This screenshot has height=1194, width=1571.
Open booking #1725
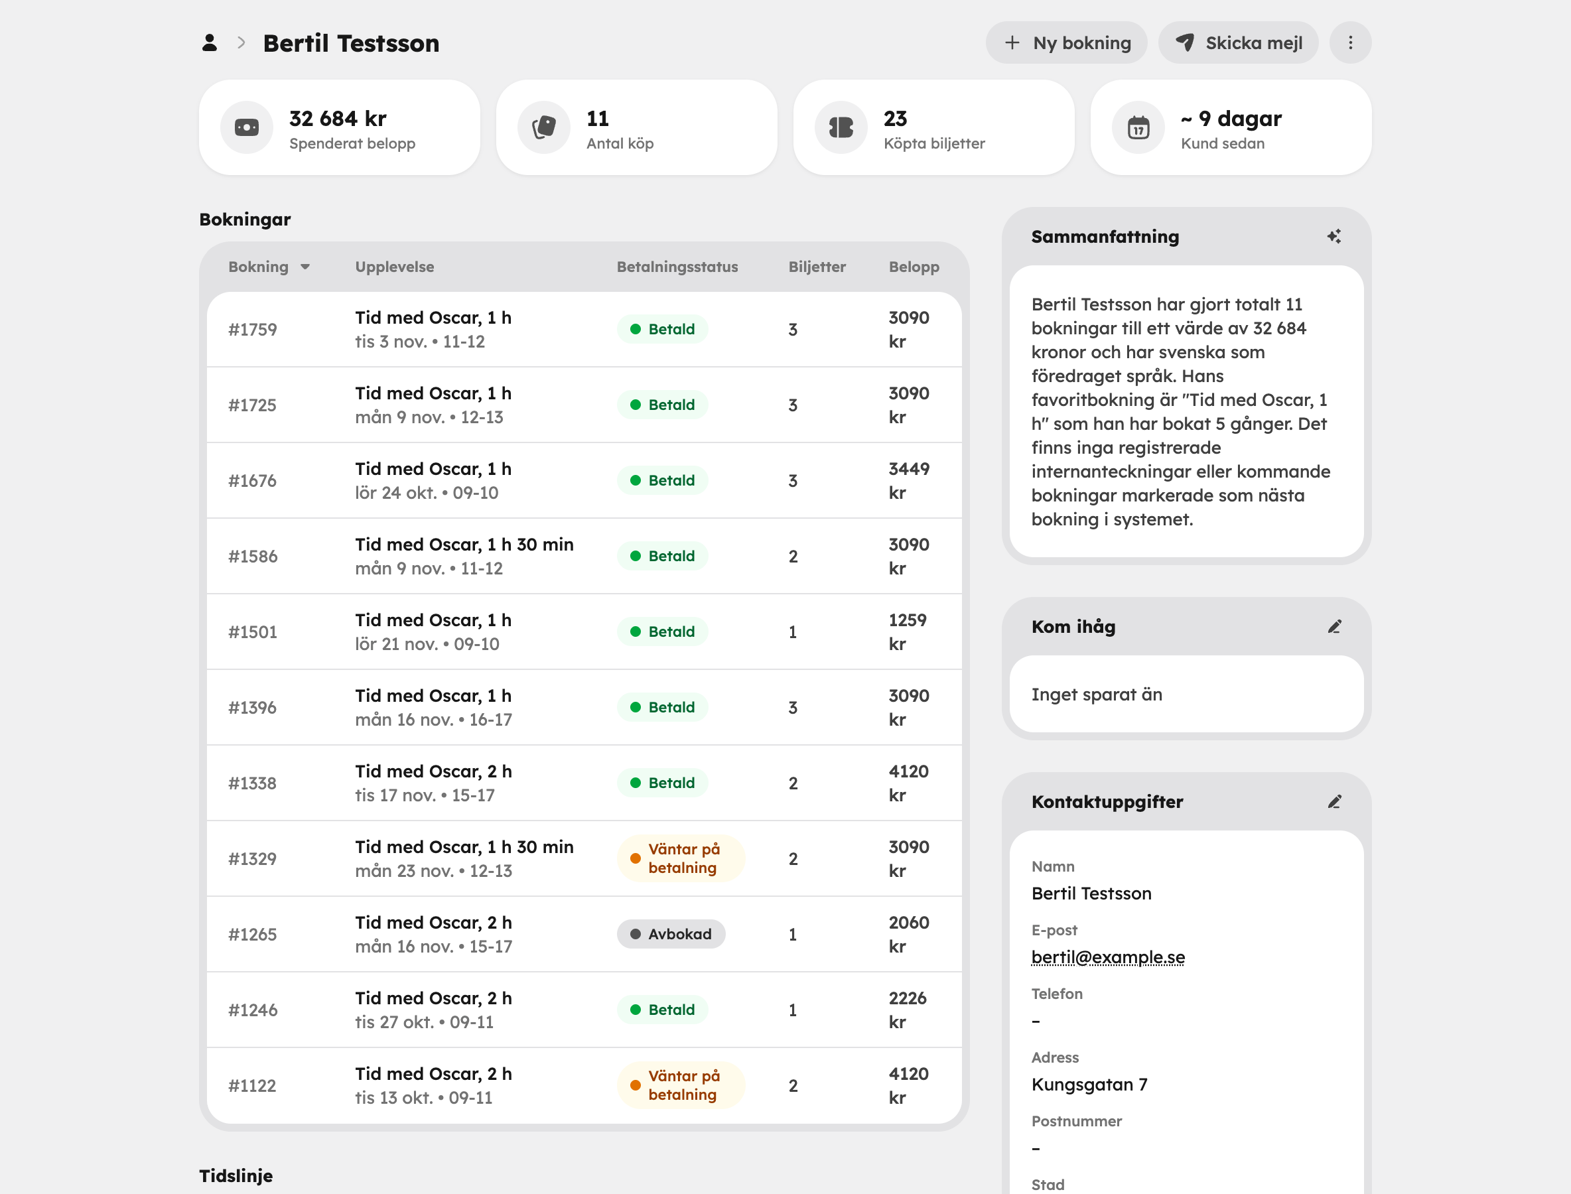coord(584,405)
